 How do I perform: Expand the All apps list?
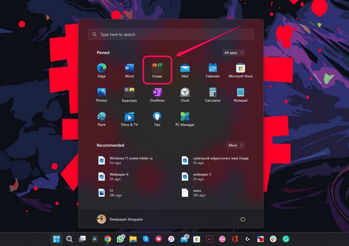point(233,53)
